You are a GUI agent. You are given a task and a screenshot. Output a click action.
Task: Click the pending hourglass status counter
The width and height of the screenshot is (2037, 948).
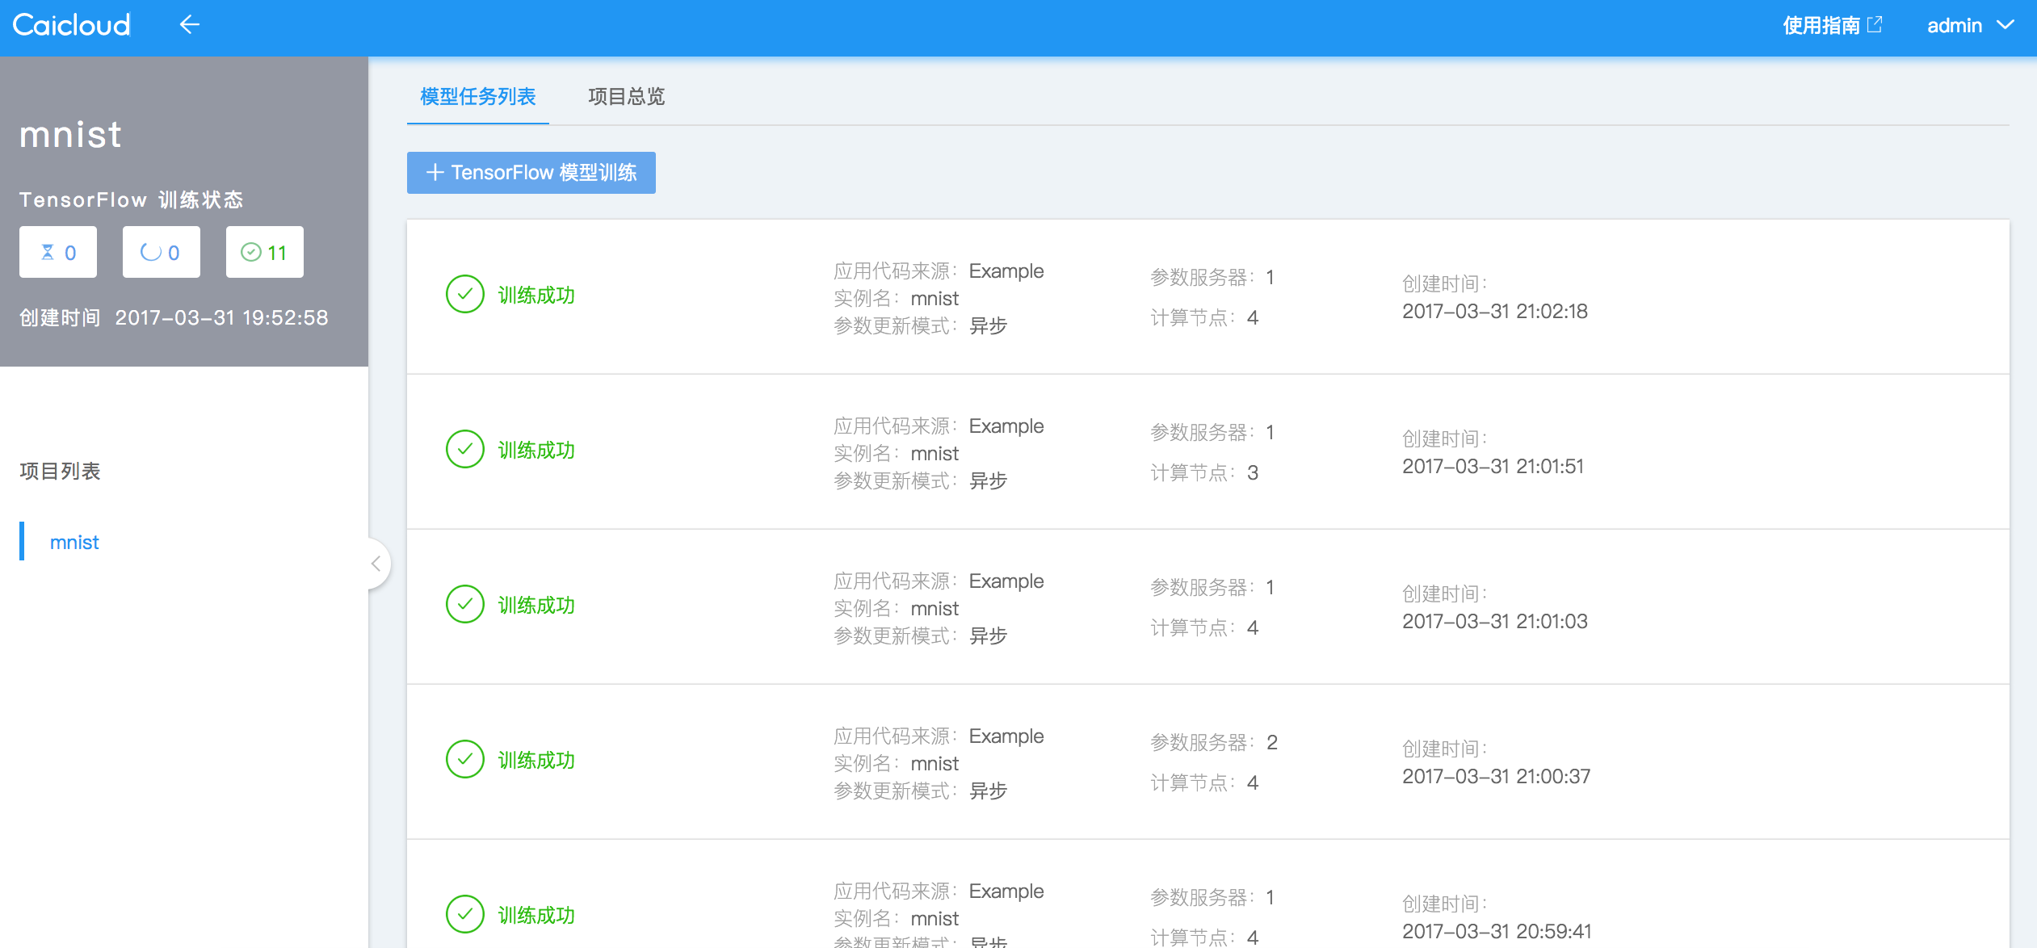pos(58,253)
